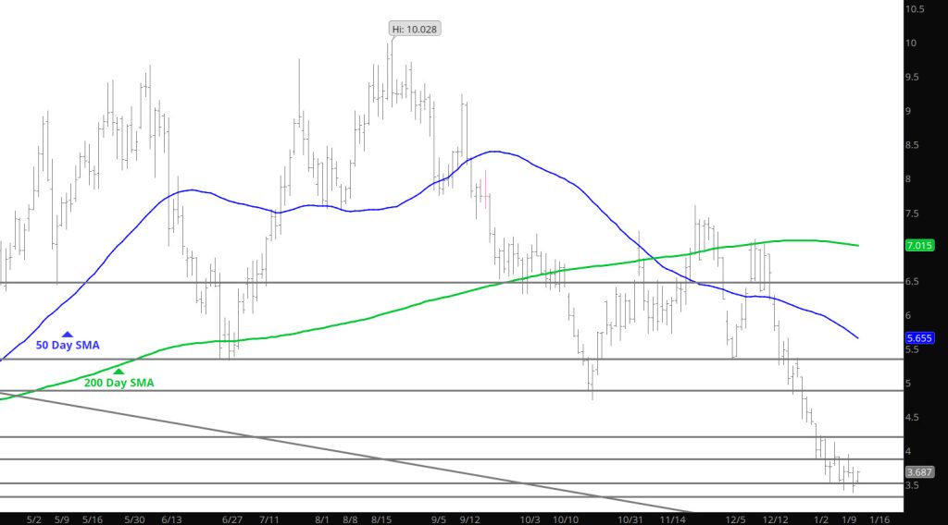
Task: Select the 9/12 date axis label
Action: 471,519
